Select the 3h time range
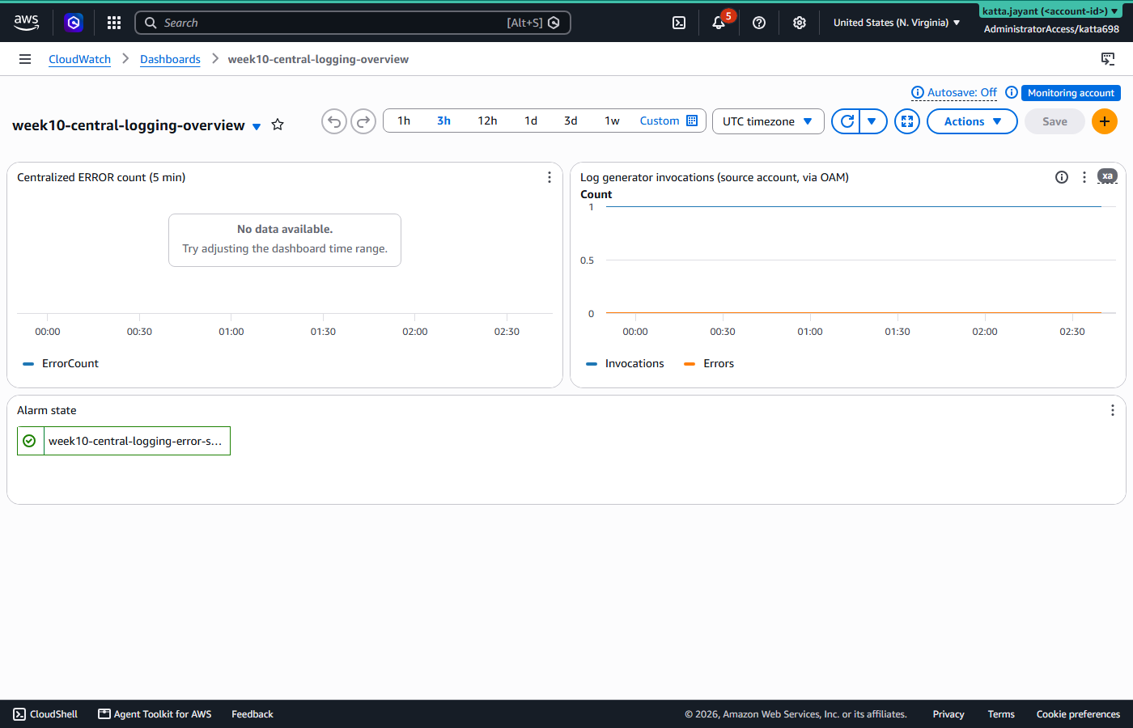The image size is (1133, 728). click(x=443, y=121)
